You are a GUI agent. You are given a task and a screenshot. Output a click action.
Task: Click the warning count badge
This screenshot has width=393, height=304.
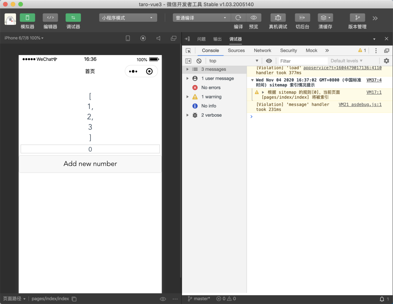pos(362,50)
